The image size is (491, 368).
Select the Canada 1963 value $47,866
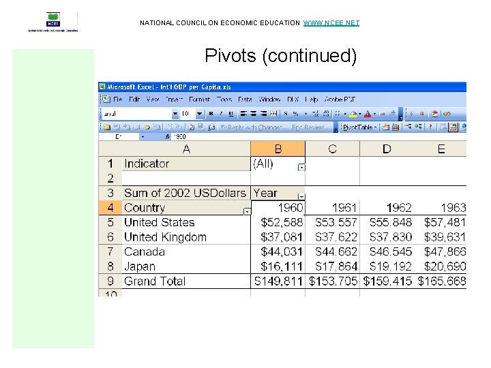441,251
